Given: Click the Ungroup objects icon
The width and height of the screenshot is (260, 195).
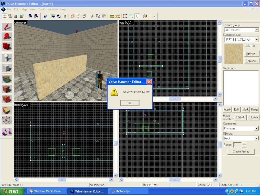Looking at the screenshot, I should click(x=59, y=16).
